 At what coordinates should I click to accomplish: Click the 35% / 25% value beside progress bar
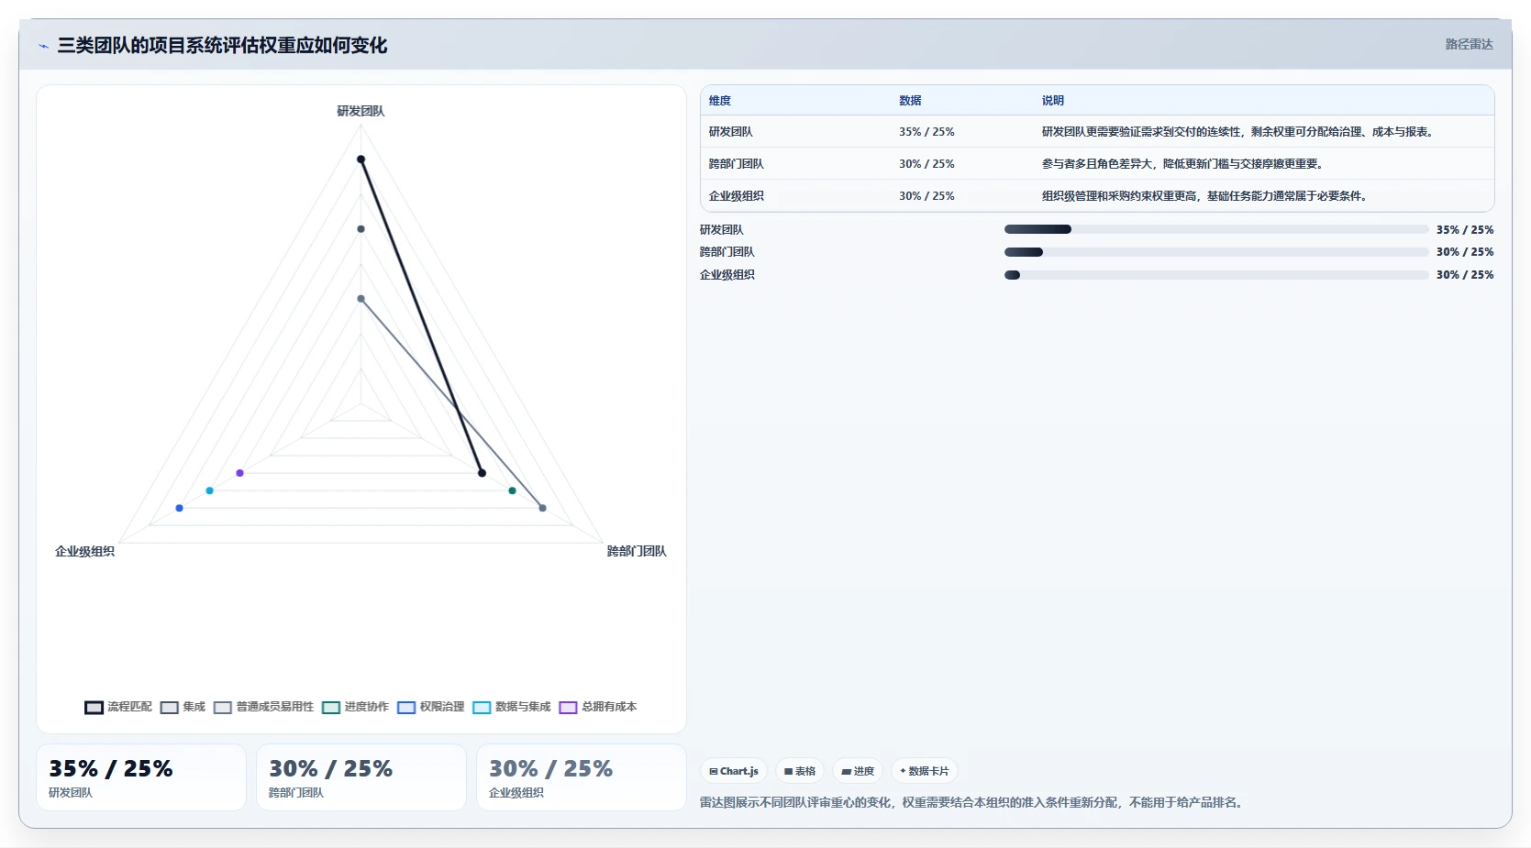pos(1465,230)
